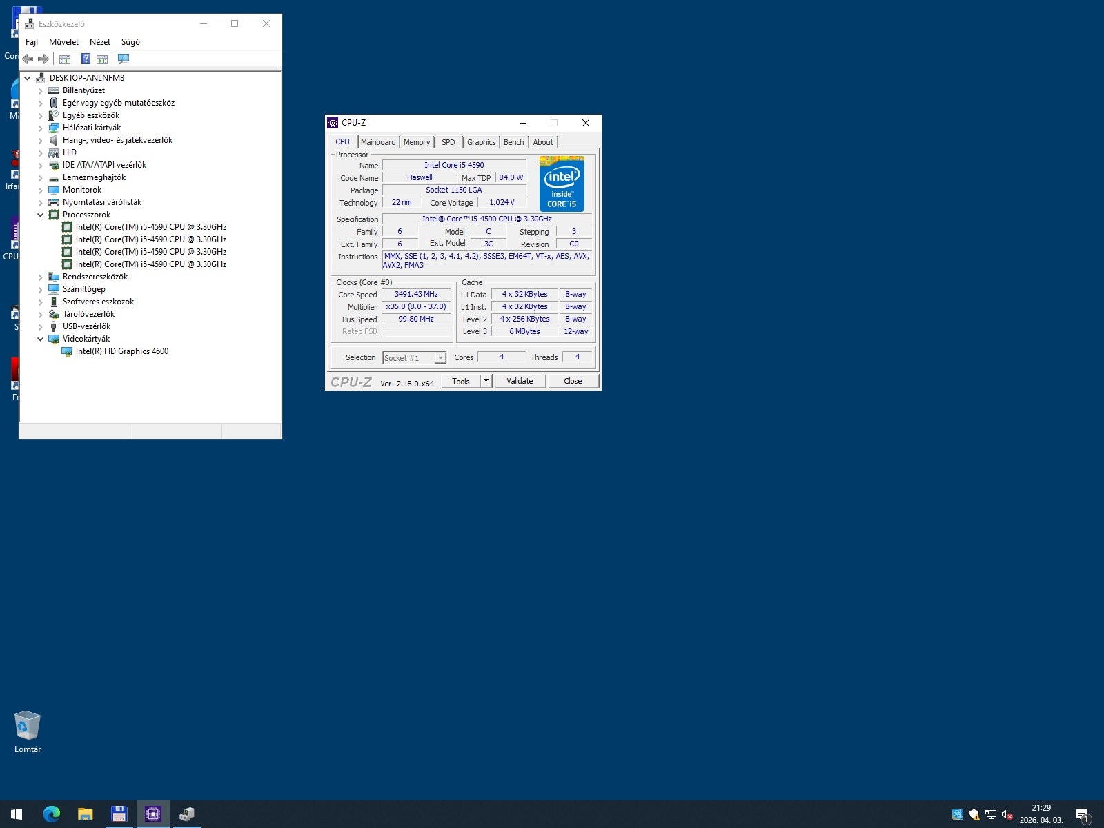The width and height of the screenshot is (1104, 828).
Task: Launch Microsoft Edge from the taskbar
Action: [51, 814]
